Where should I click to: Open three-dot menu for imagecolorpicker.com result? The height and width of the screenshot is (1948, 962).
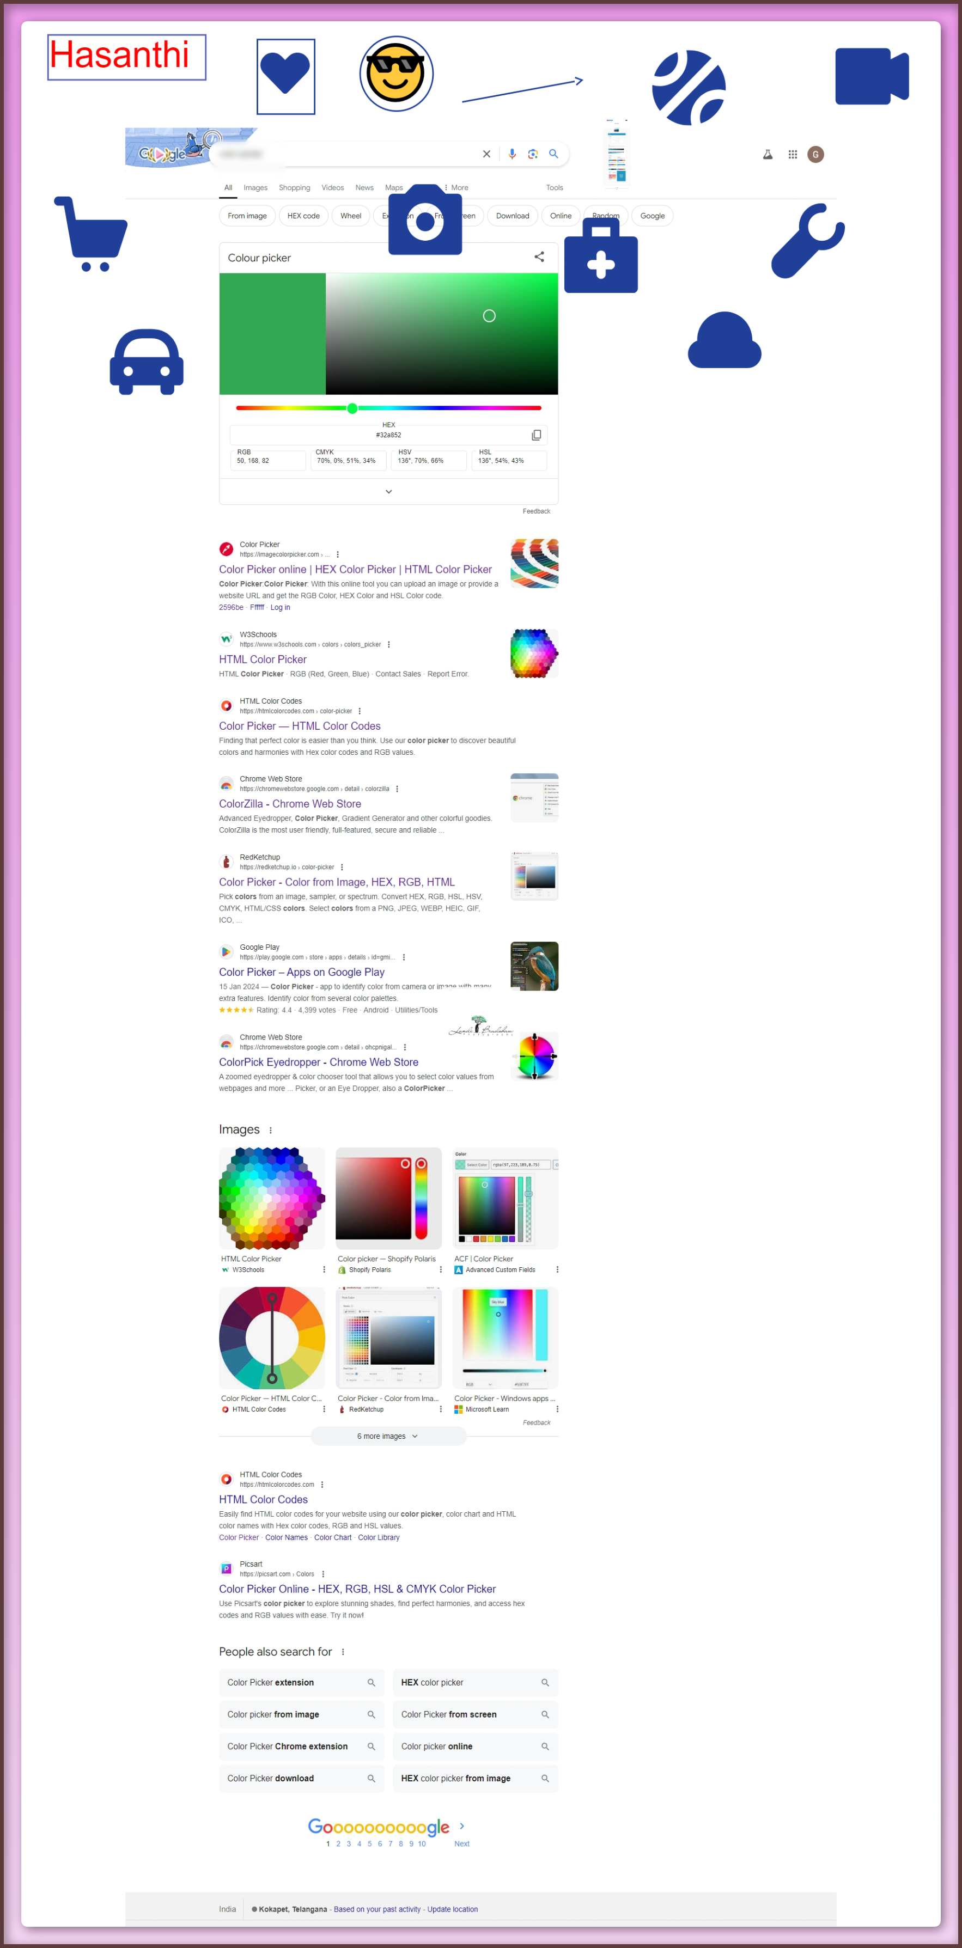[x=337, y=554]
